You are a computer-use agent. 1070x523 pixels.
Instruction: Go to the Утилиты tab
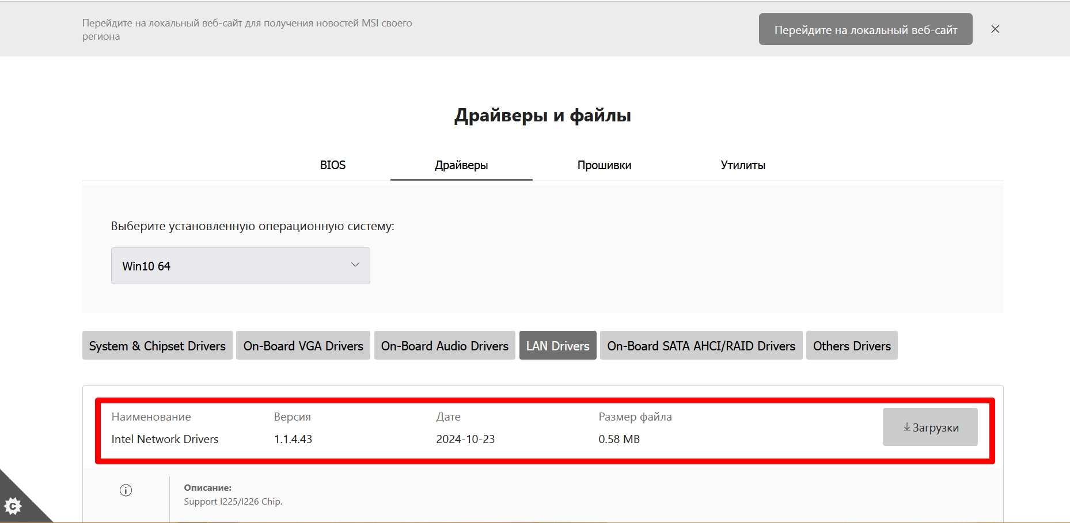[743, 165]
